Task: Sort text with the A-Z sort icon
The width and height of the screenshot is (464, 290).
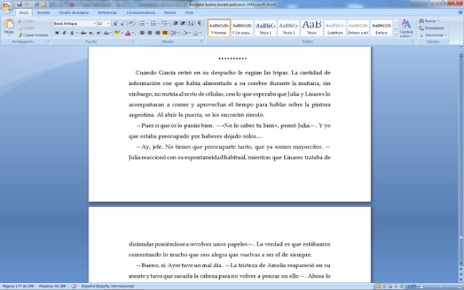Action: (191, 24)
